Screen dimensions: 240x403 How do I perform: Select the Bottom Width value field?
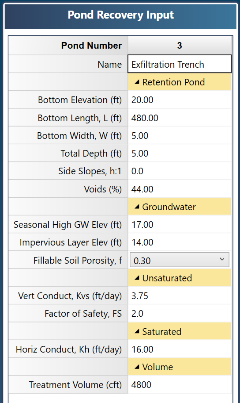tap(180, 135)
